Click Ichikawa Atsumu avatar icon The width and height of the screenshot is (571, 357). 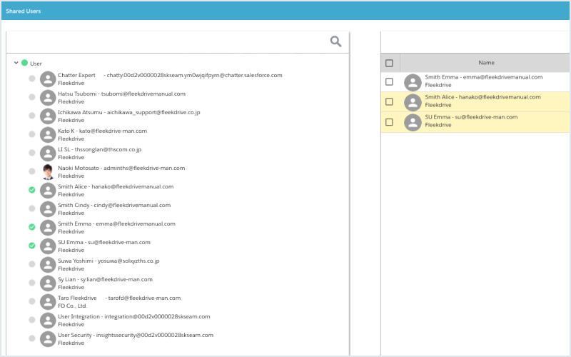pyautogui.click(x=48, y=116)
